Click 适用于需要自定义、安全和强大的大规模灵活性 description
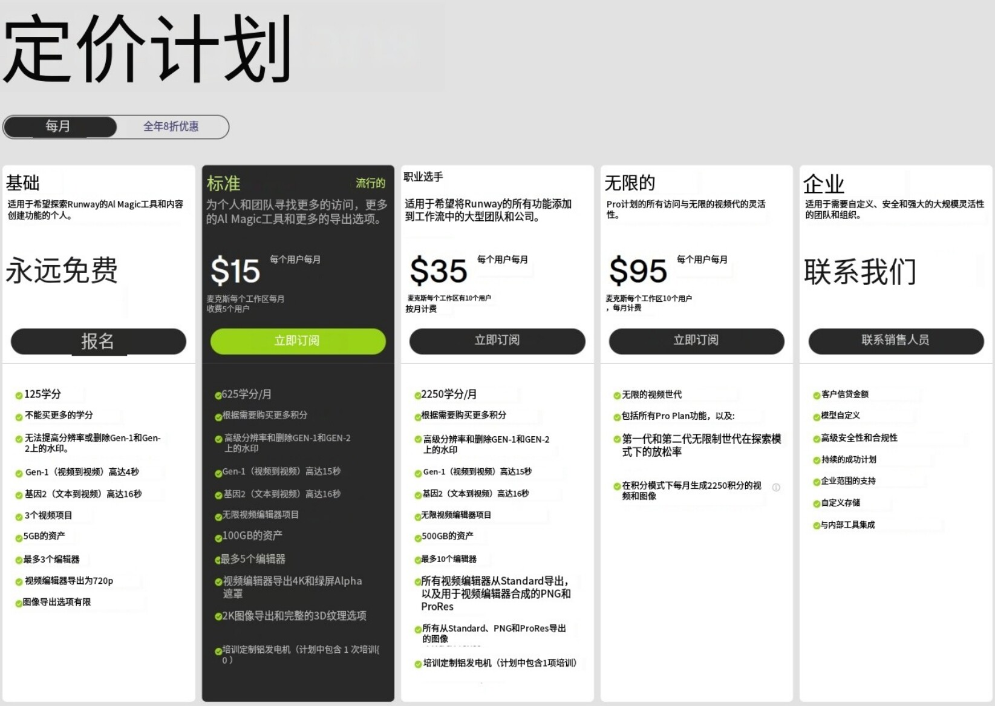The image size is (995, 706). pos(895,209)
